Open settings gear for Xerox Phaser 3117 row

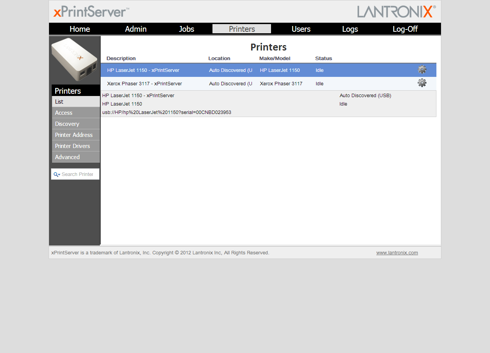pos(422,83)
